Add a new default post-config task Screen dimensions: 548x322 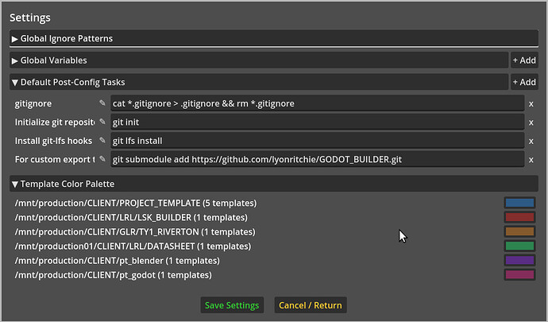524,82
